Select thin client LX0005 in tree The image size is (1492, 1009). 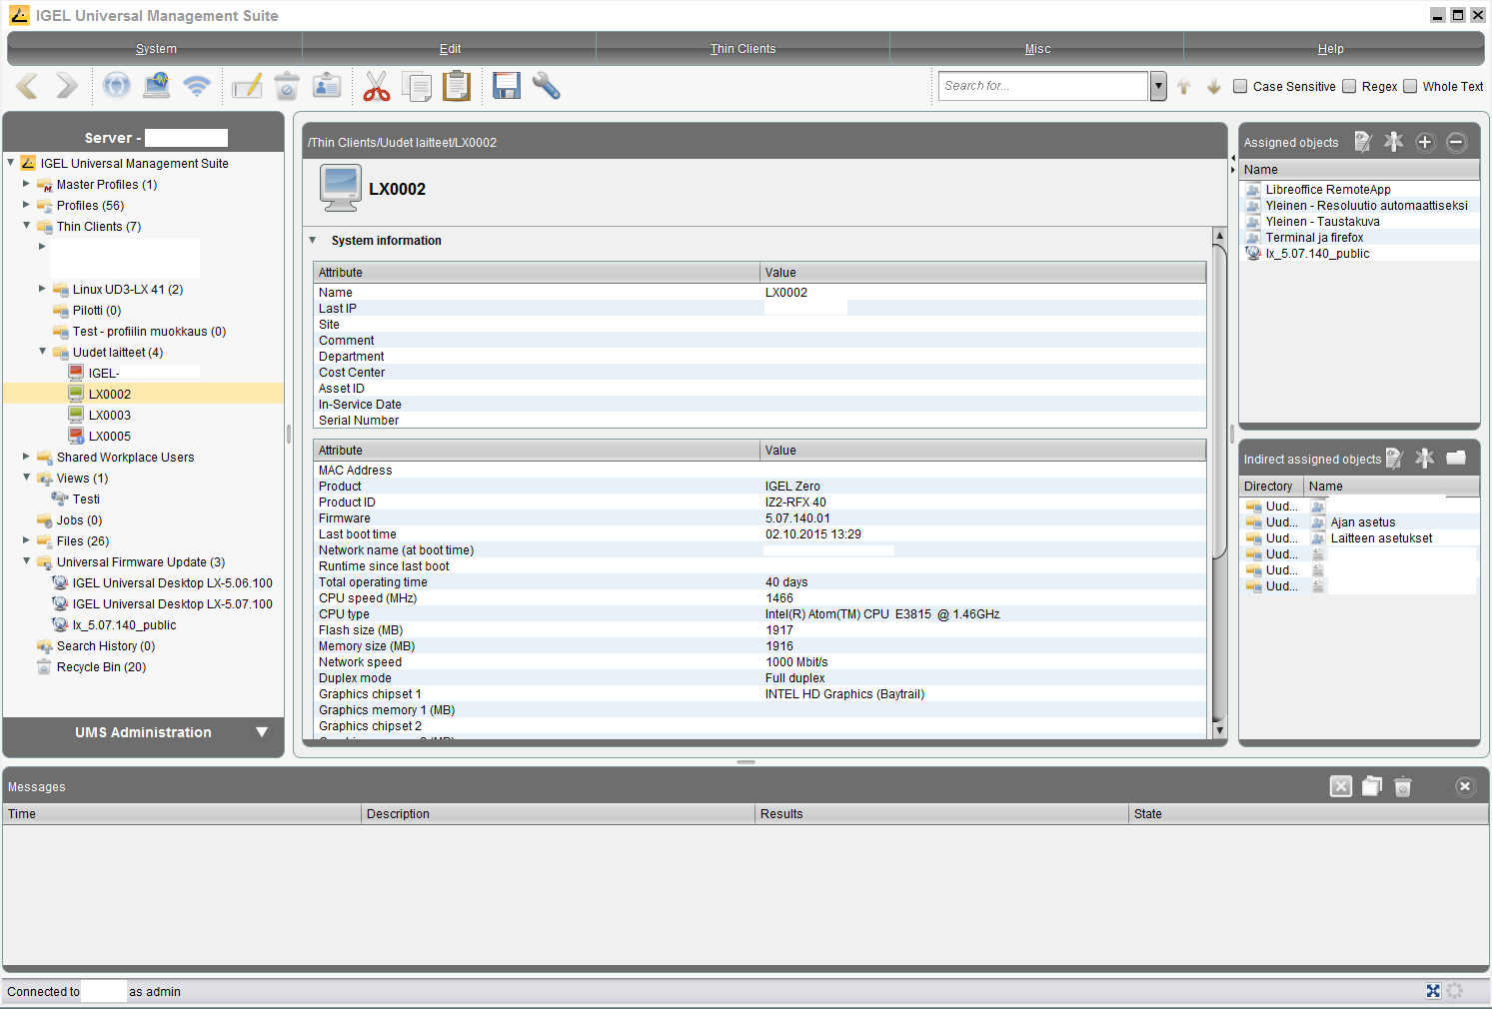(x=109, y=436)
